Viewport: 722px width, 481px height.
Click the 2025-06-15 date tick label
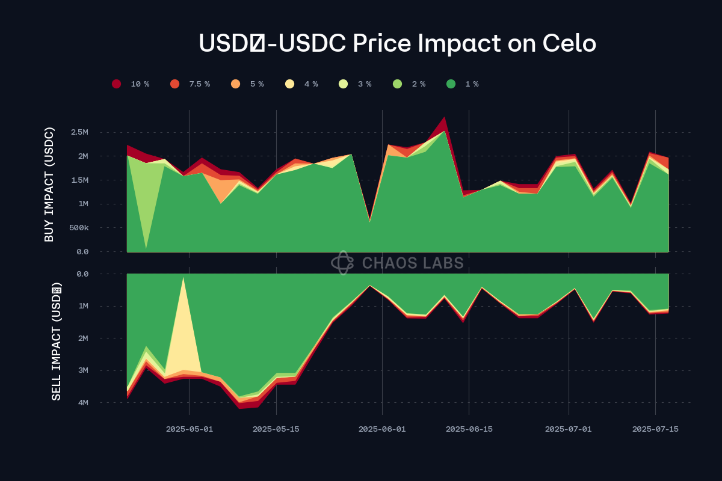tap(469, 429)
